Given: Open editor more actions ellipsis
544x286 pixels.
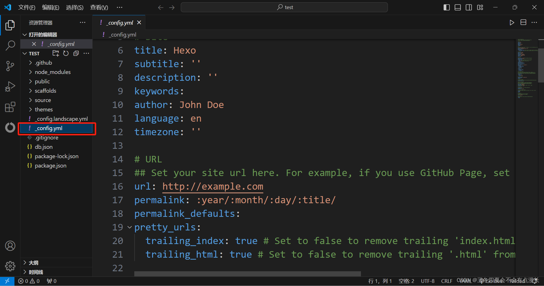Looking at the screenshot, I should [x=534, y=22].
